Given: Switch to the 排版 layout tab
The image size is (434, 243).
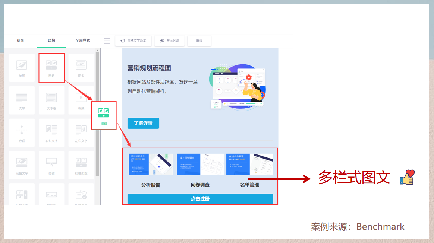Looking at the screenshot, I should coord(20,41).
